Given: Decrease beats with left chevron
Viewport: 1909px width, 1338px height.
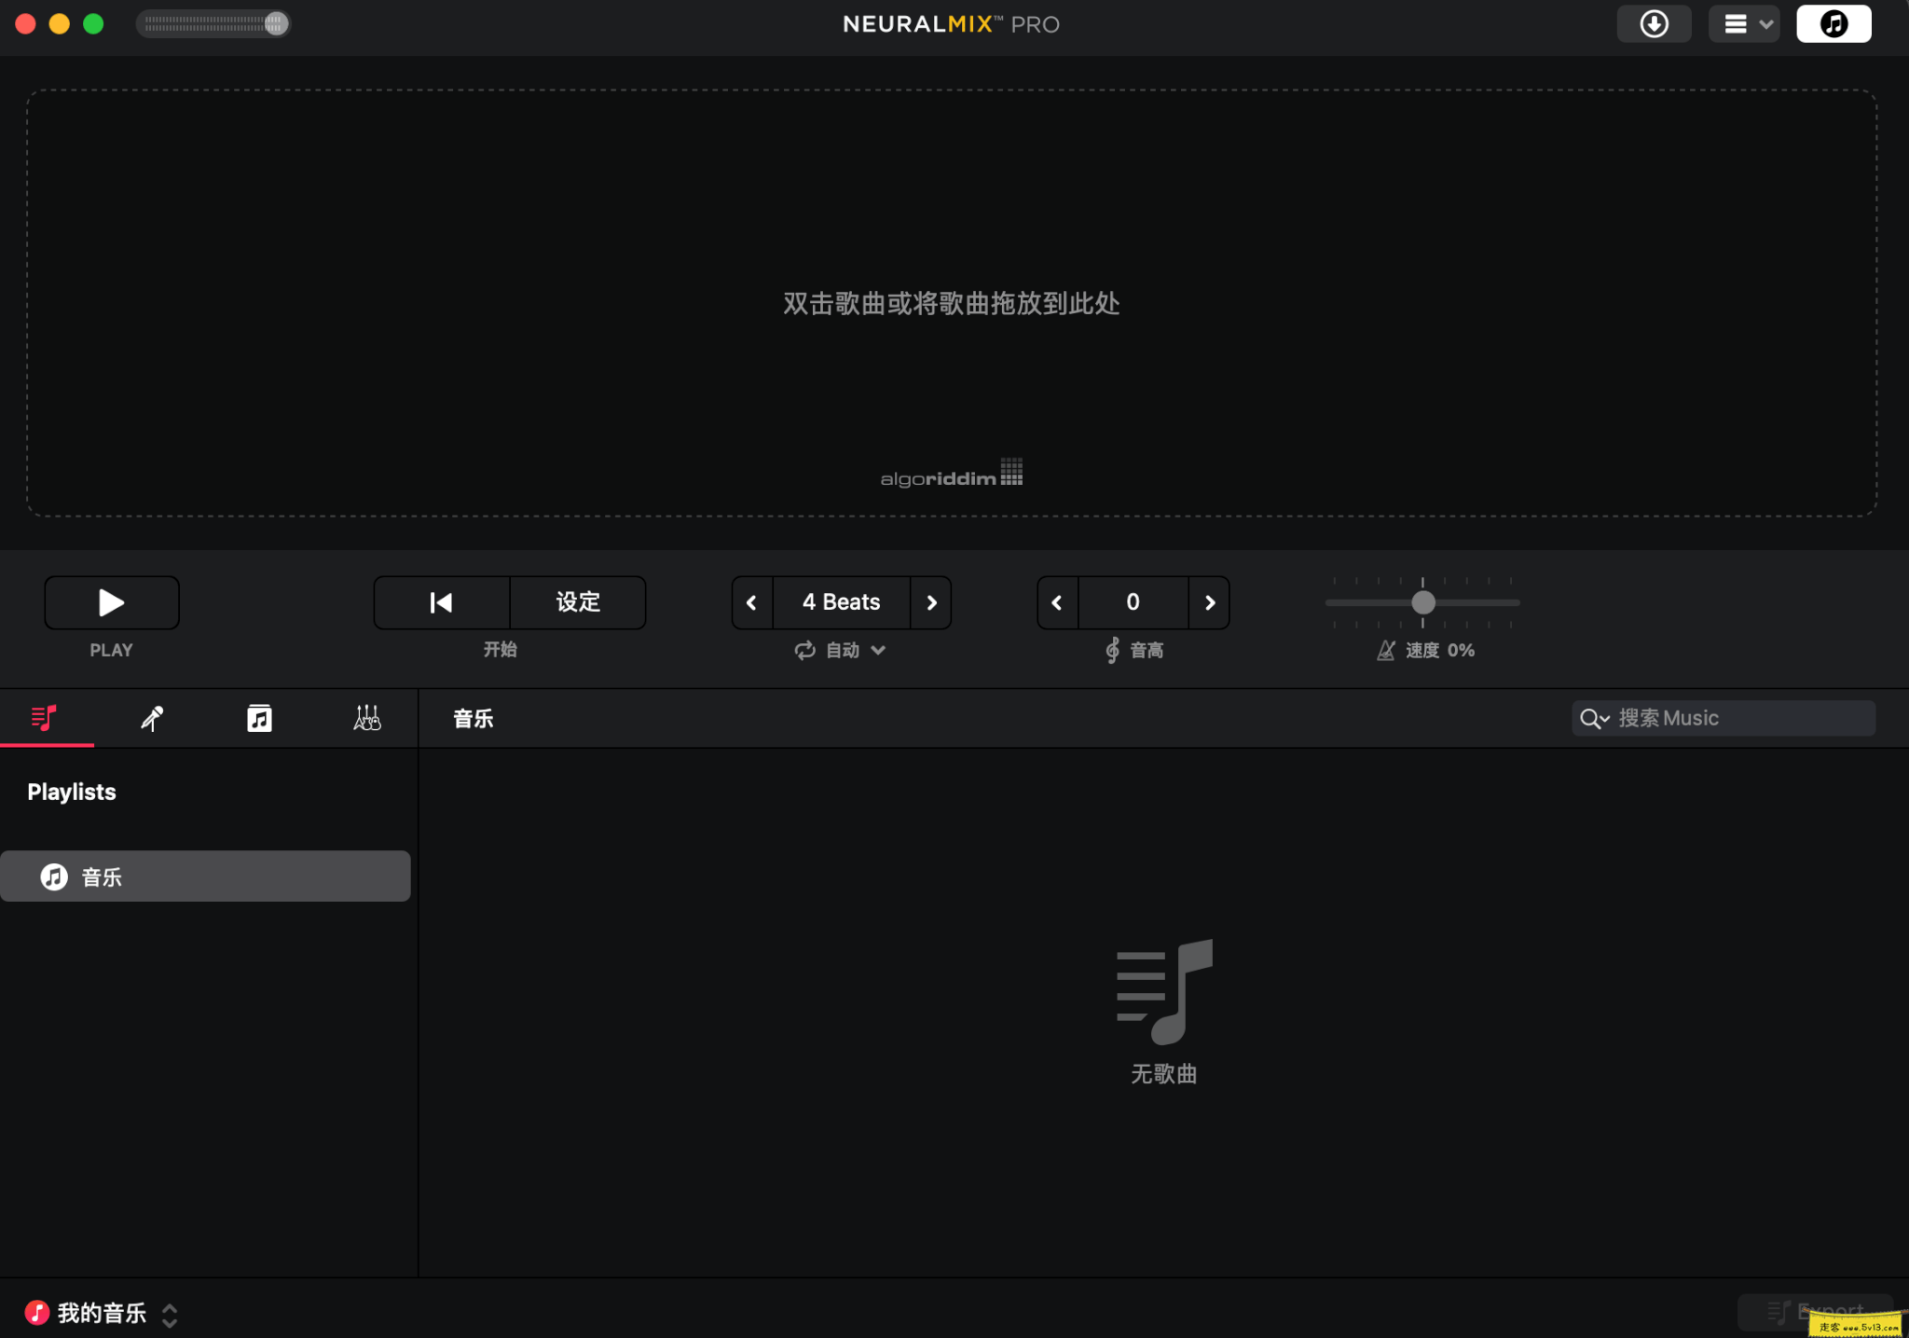Looking at the screenshot, I should (751, 601).
